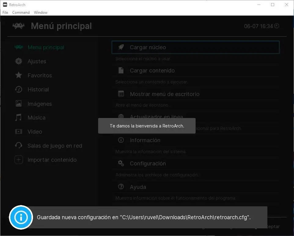
Task: Open Música in the sidebar
Action: (37, 118)
